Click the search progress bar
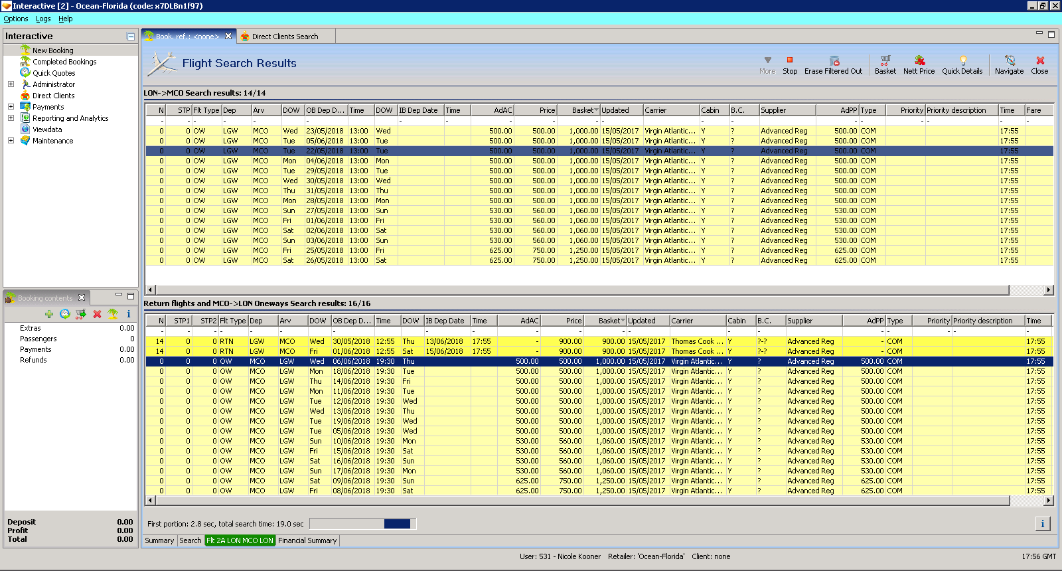 coord(362,524)
